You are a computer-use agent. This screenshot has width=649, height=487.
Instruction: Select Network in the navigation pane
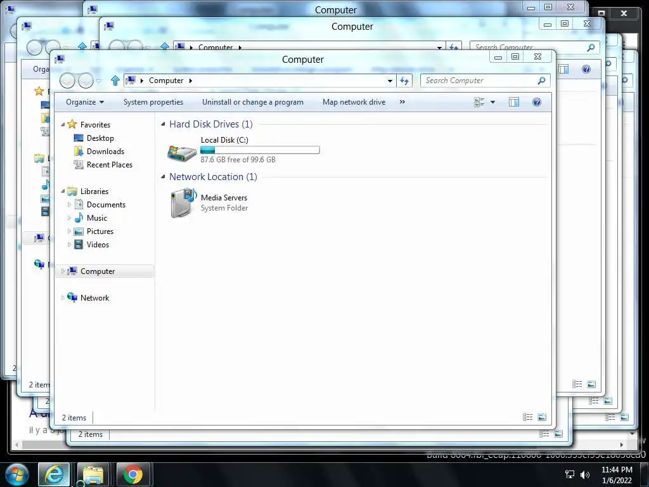click(x=94, y=298)
